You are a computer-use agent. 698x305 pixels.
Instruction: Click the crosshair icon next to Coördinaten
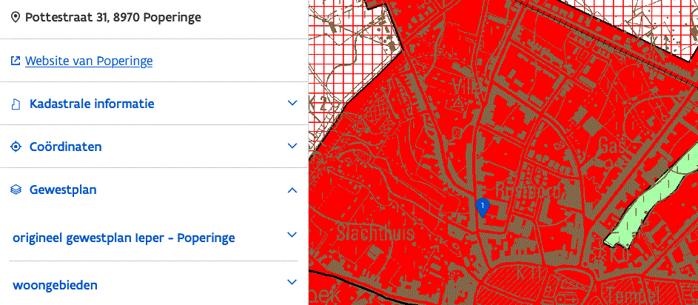(16, 147)
